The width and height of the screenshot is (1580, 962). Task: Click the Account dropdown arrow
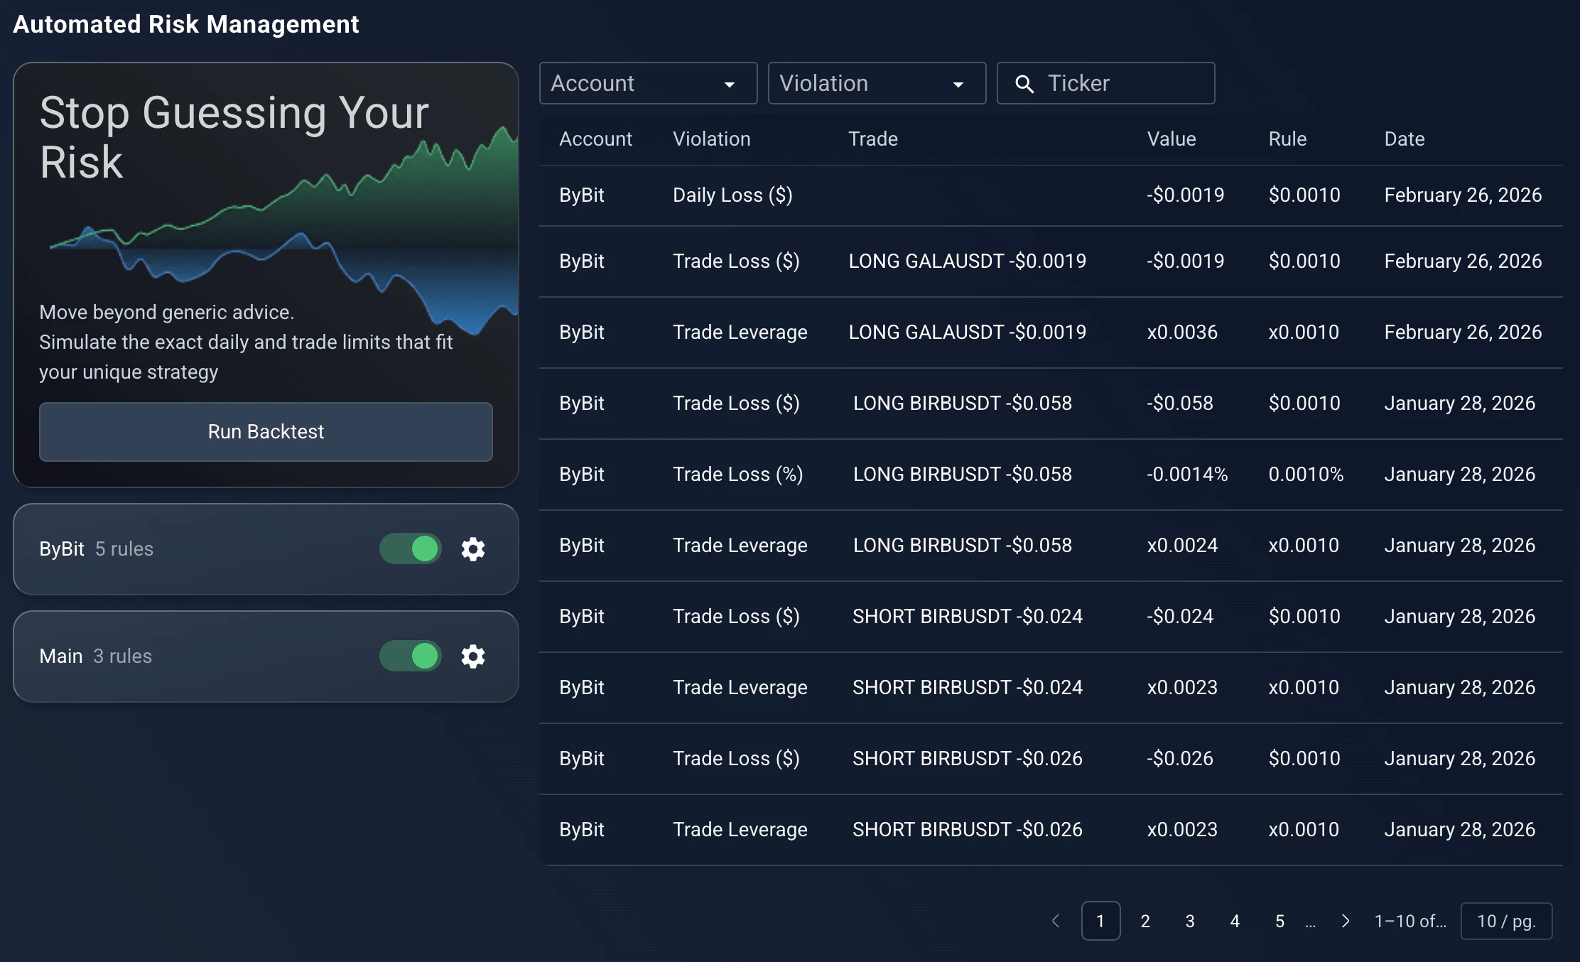tap(730, 85)
